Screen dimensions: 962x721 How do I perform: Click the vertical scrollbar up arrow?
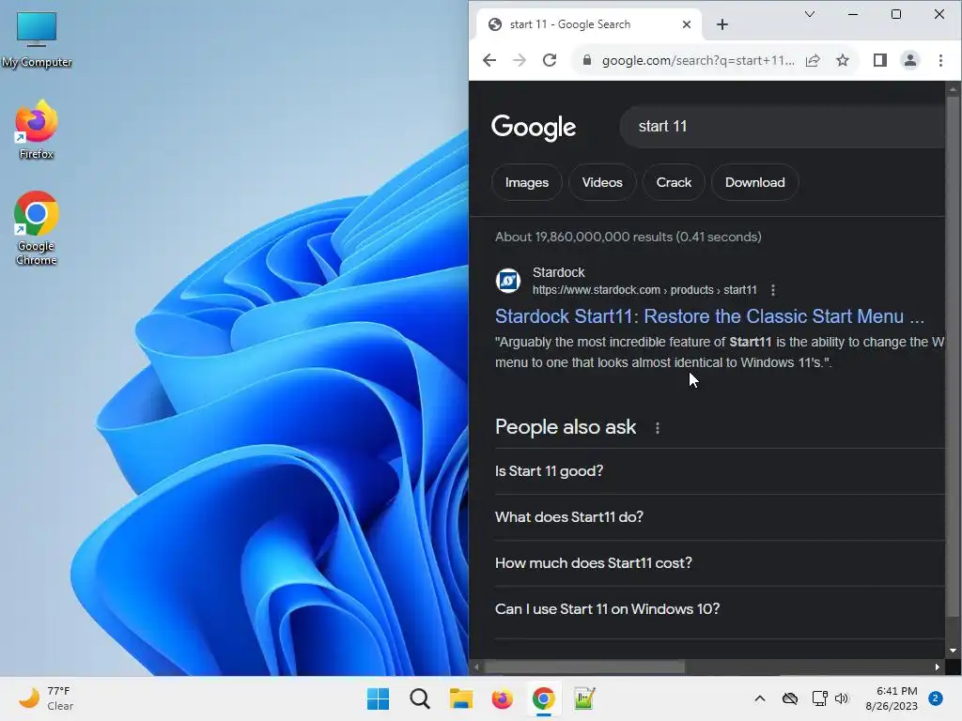953,89
